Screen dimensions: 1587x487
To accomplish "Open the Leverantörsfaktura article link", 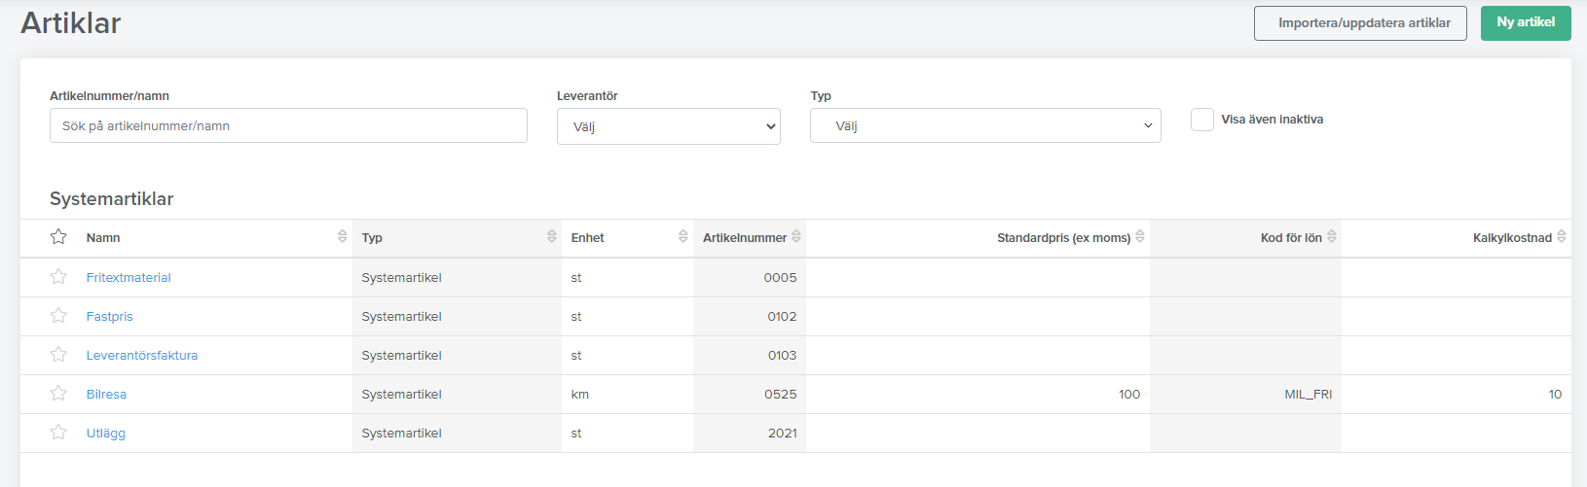I will 142,355.
